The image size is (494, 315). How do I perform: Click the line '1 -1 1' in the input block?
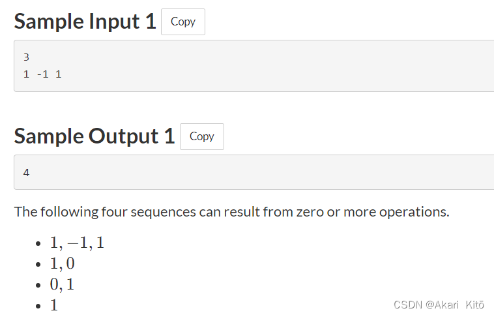42,74
